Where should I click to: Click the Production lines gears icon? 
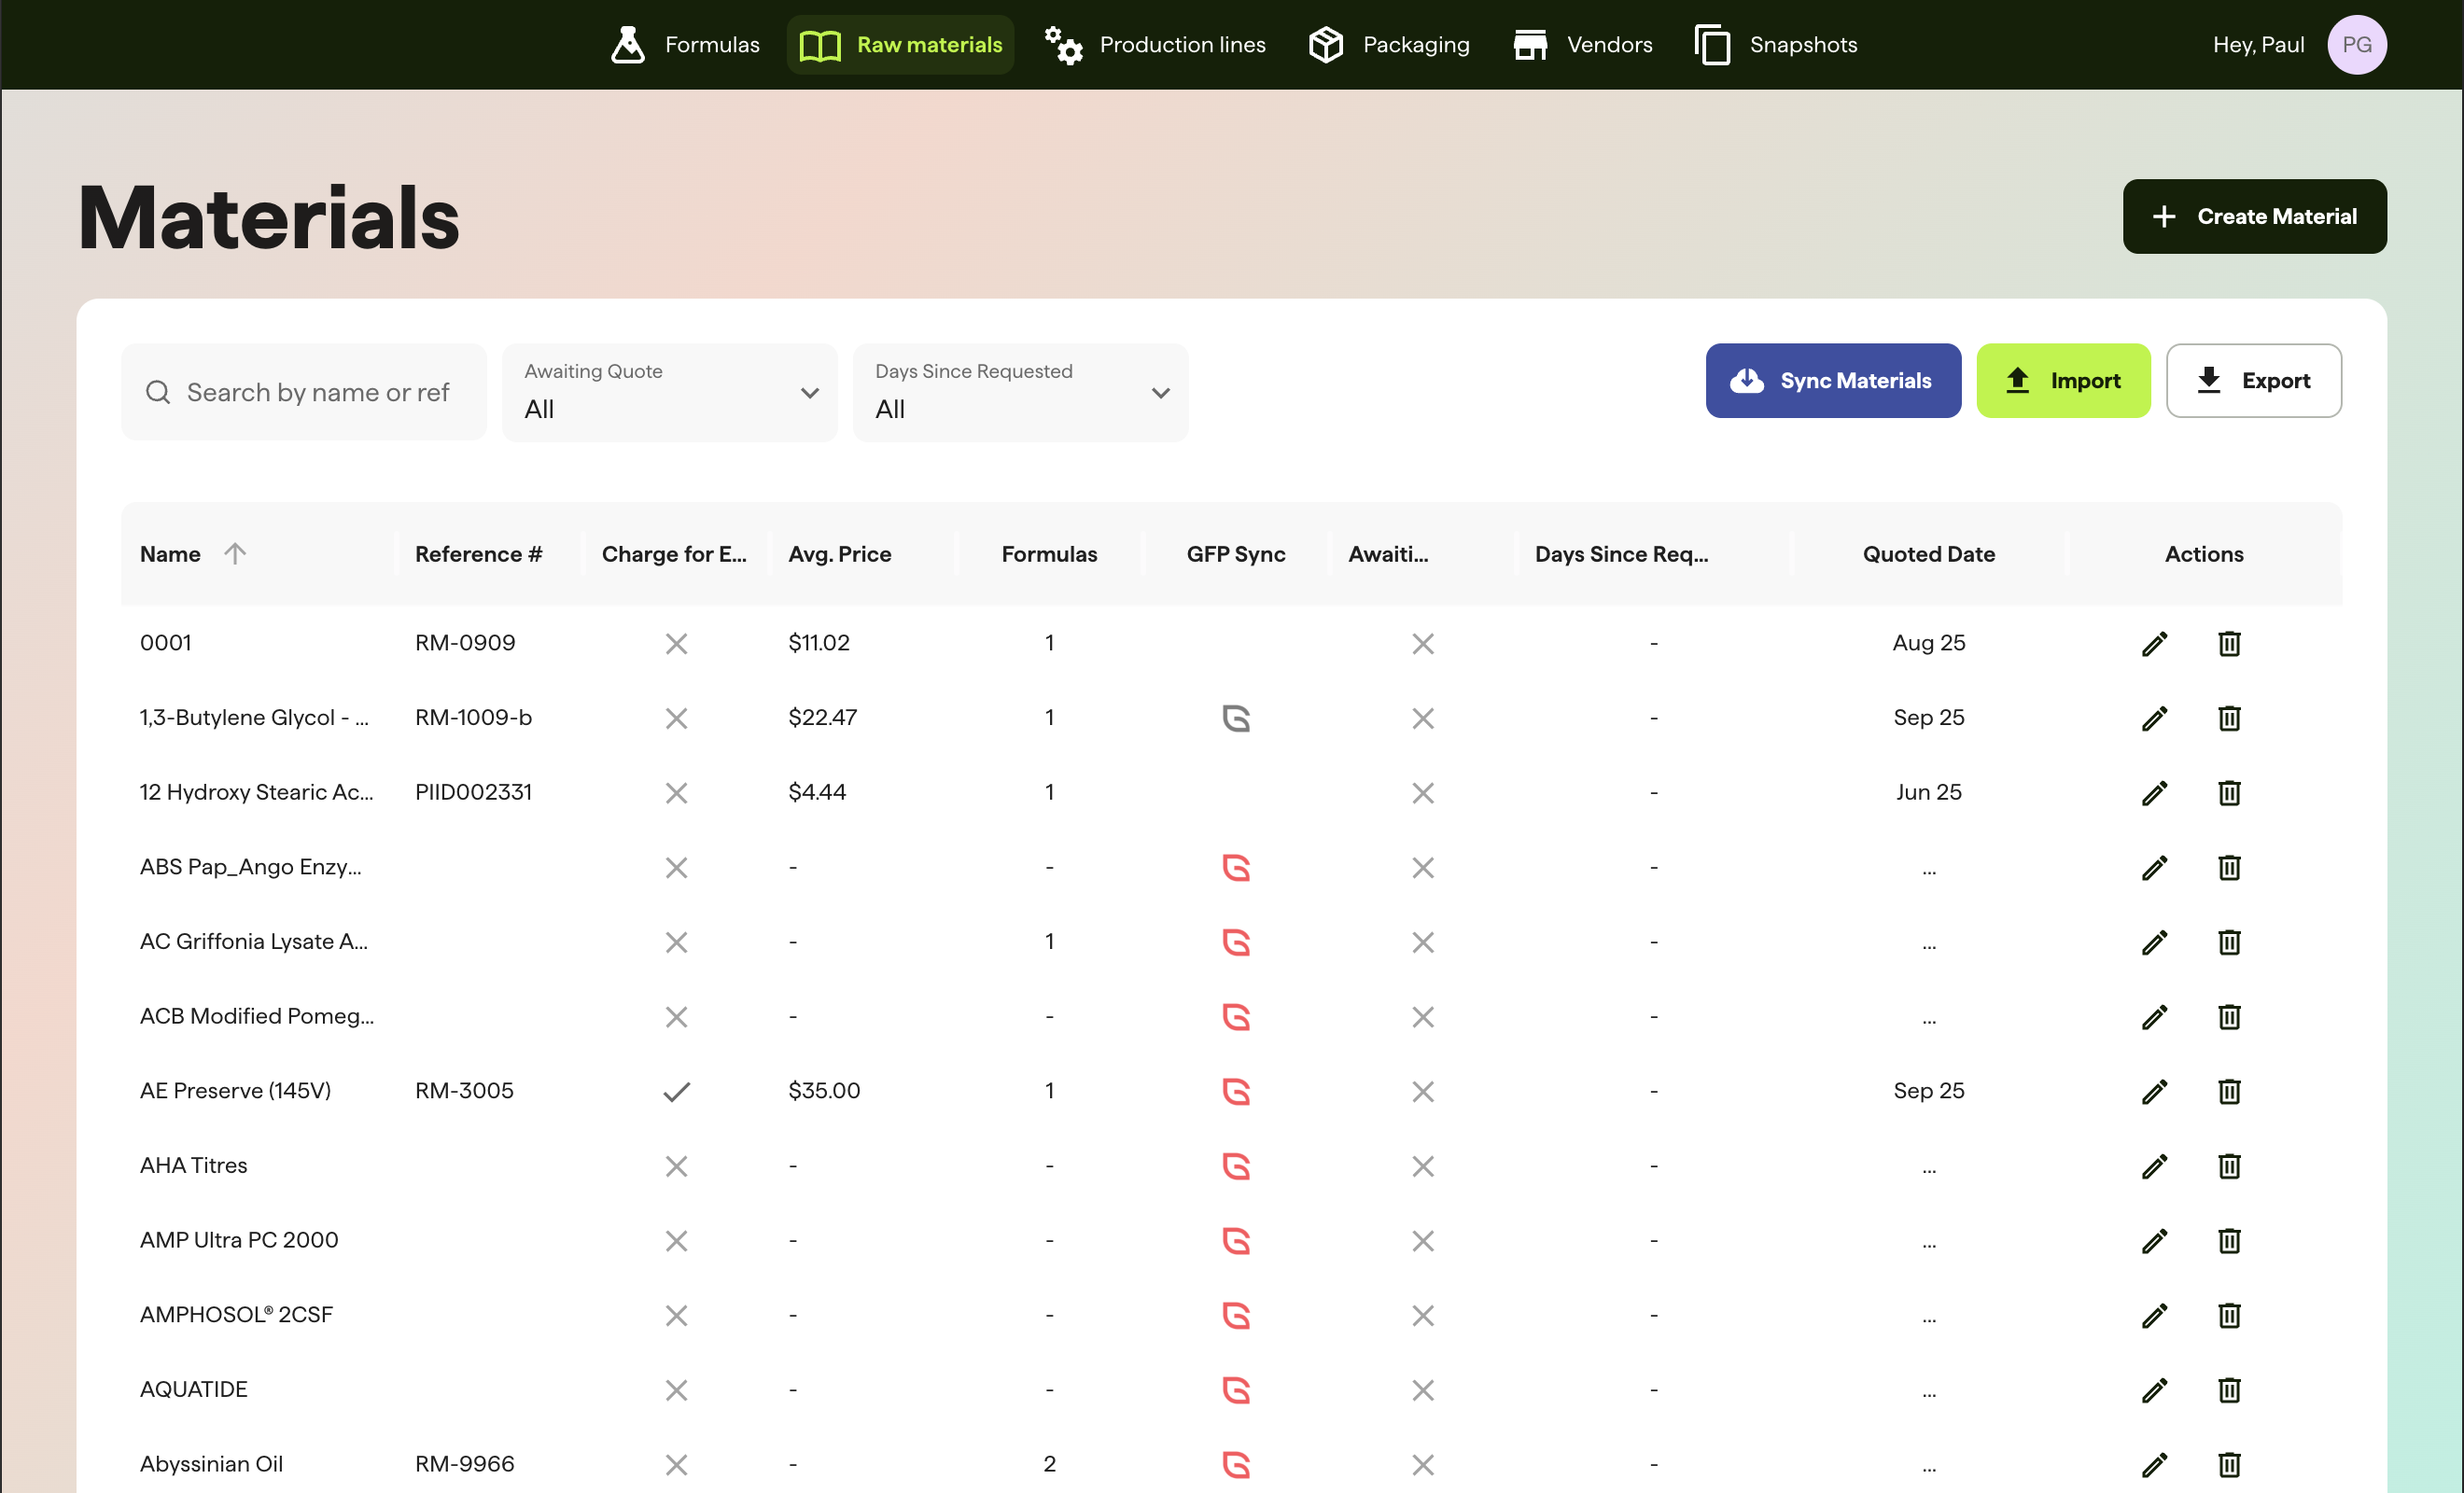click(x=1063, y=44)
